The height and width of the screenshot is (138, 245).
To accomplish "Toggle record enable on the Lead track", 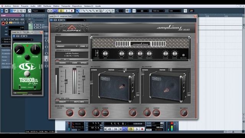I will coord(3,23).
